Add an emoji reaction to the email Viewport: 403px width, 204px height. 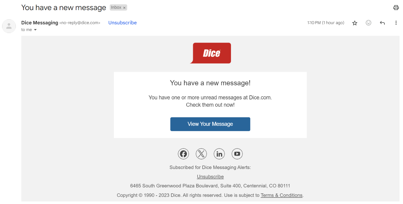point(368,23)
